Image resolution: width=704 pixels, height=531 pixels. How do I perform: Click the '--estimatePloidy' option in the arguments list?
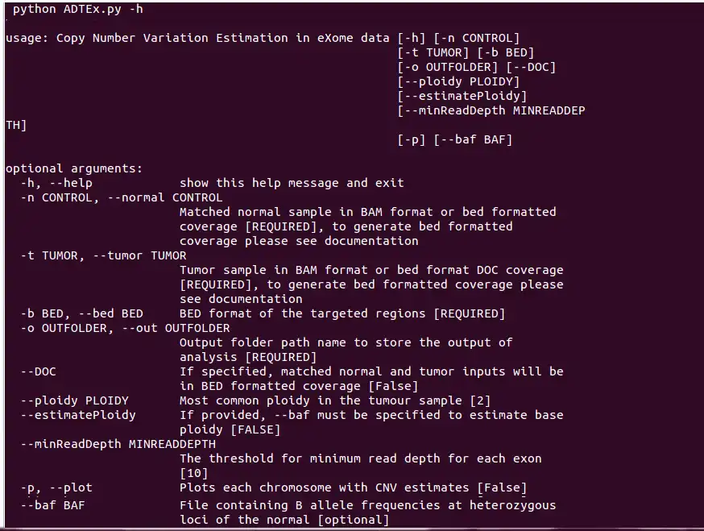click(x=78, y=415)
